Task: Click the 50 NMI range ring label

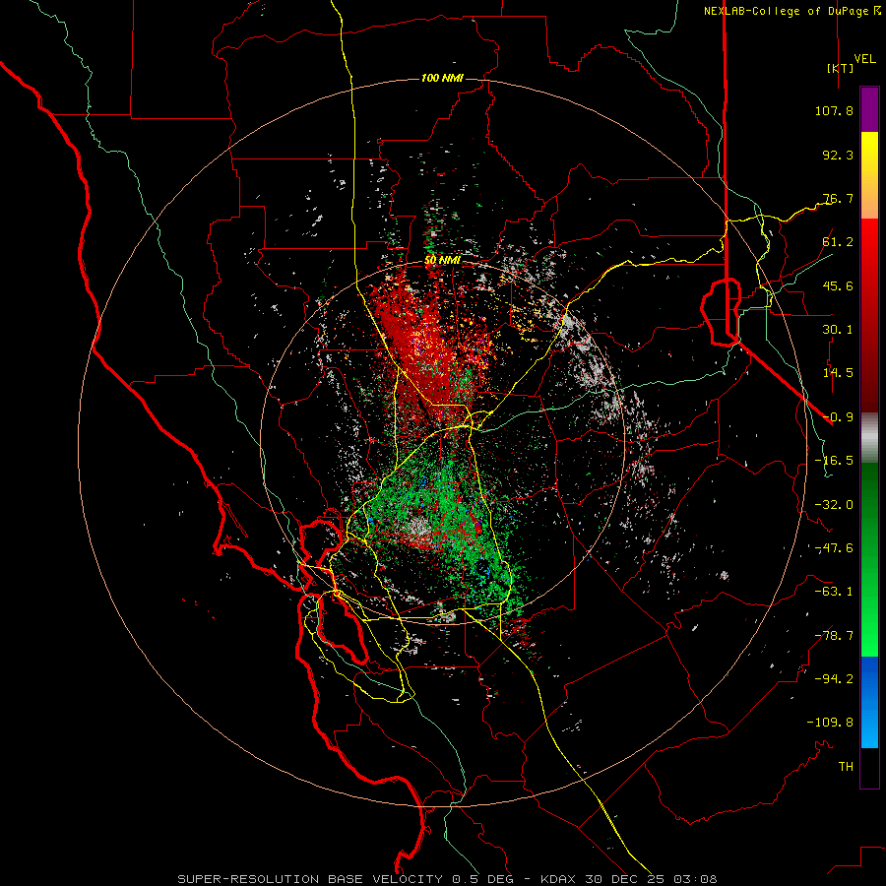Action: tap(442, 261)
